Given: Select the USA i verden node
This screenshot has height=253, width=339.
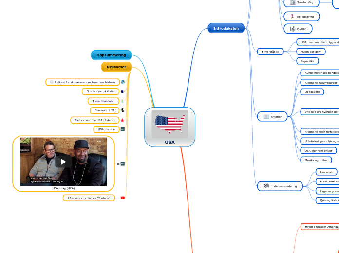Looking at the screenshot, I should [318, 42].
